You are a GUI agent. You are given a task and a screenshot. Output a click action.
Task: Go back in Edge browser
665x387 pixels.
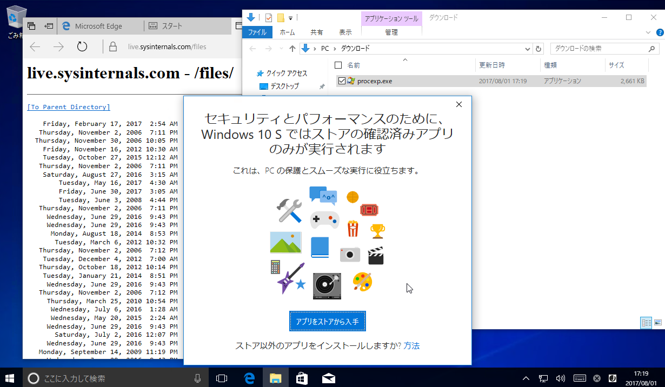pos(35,47)
